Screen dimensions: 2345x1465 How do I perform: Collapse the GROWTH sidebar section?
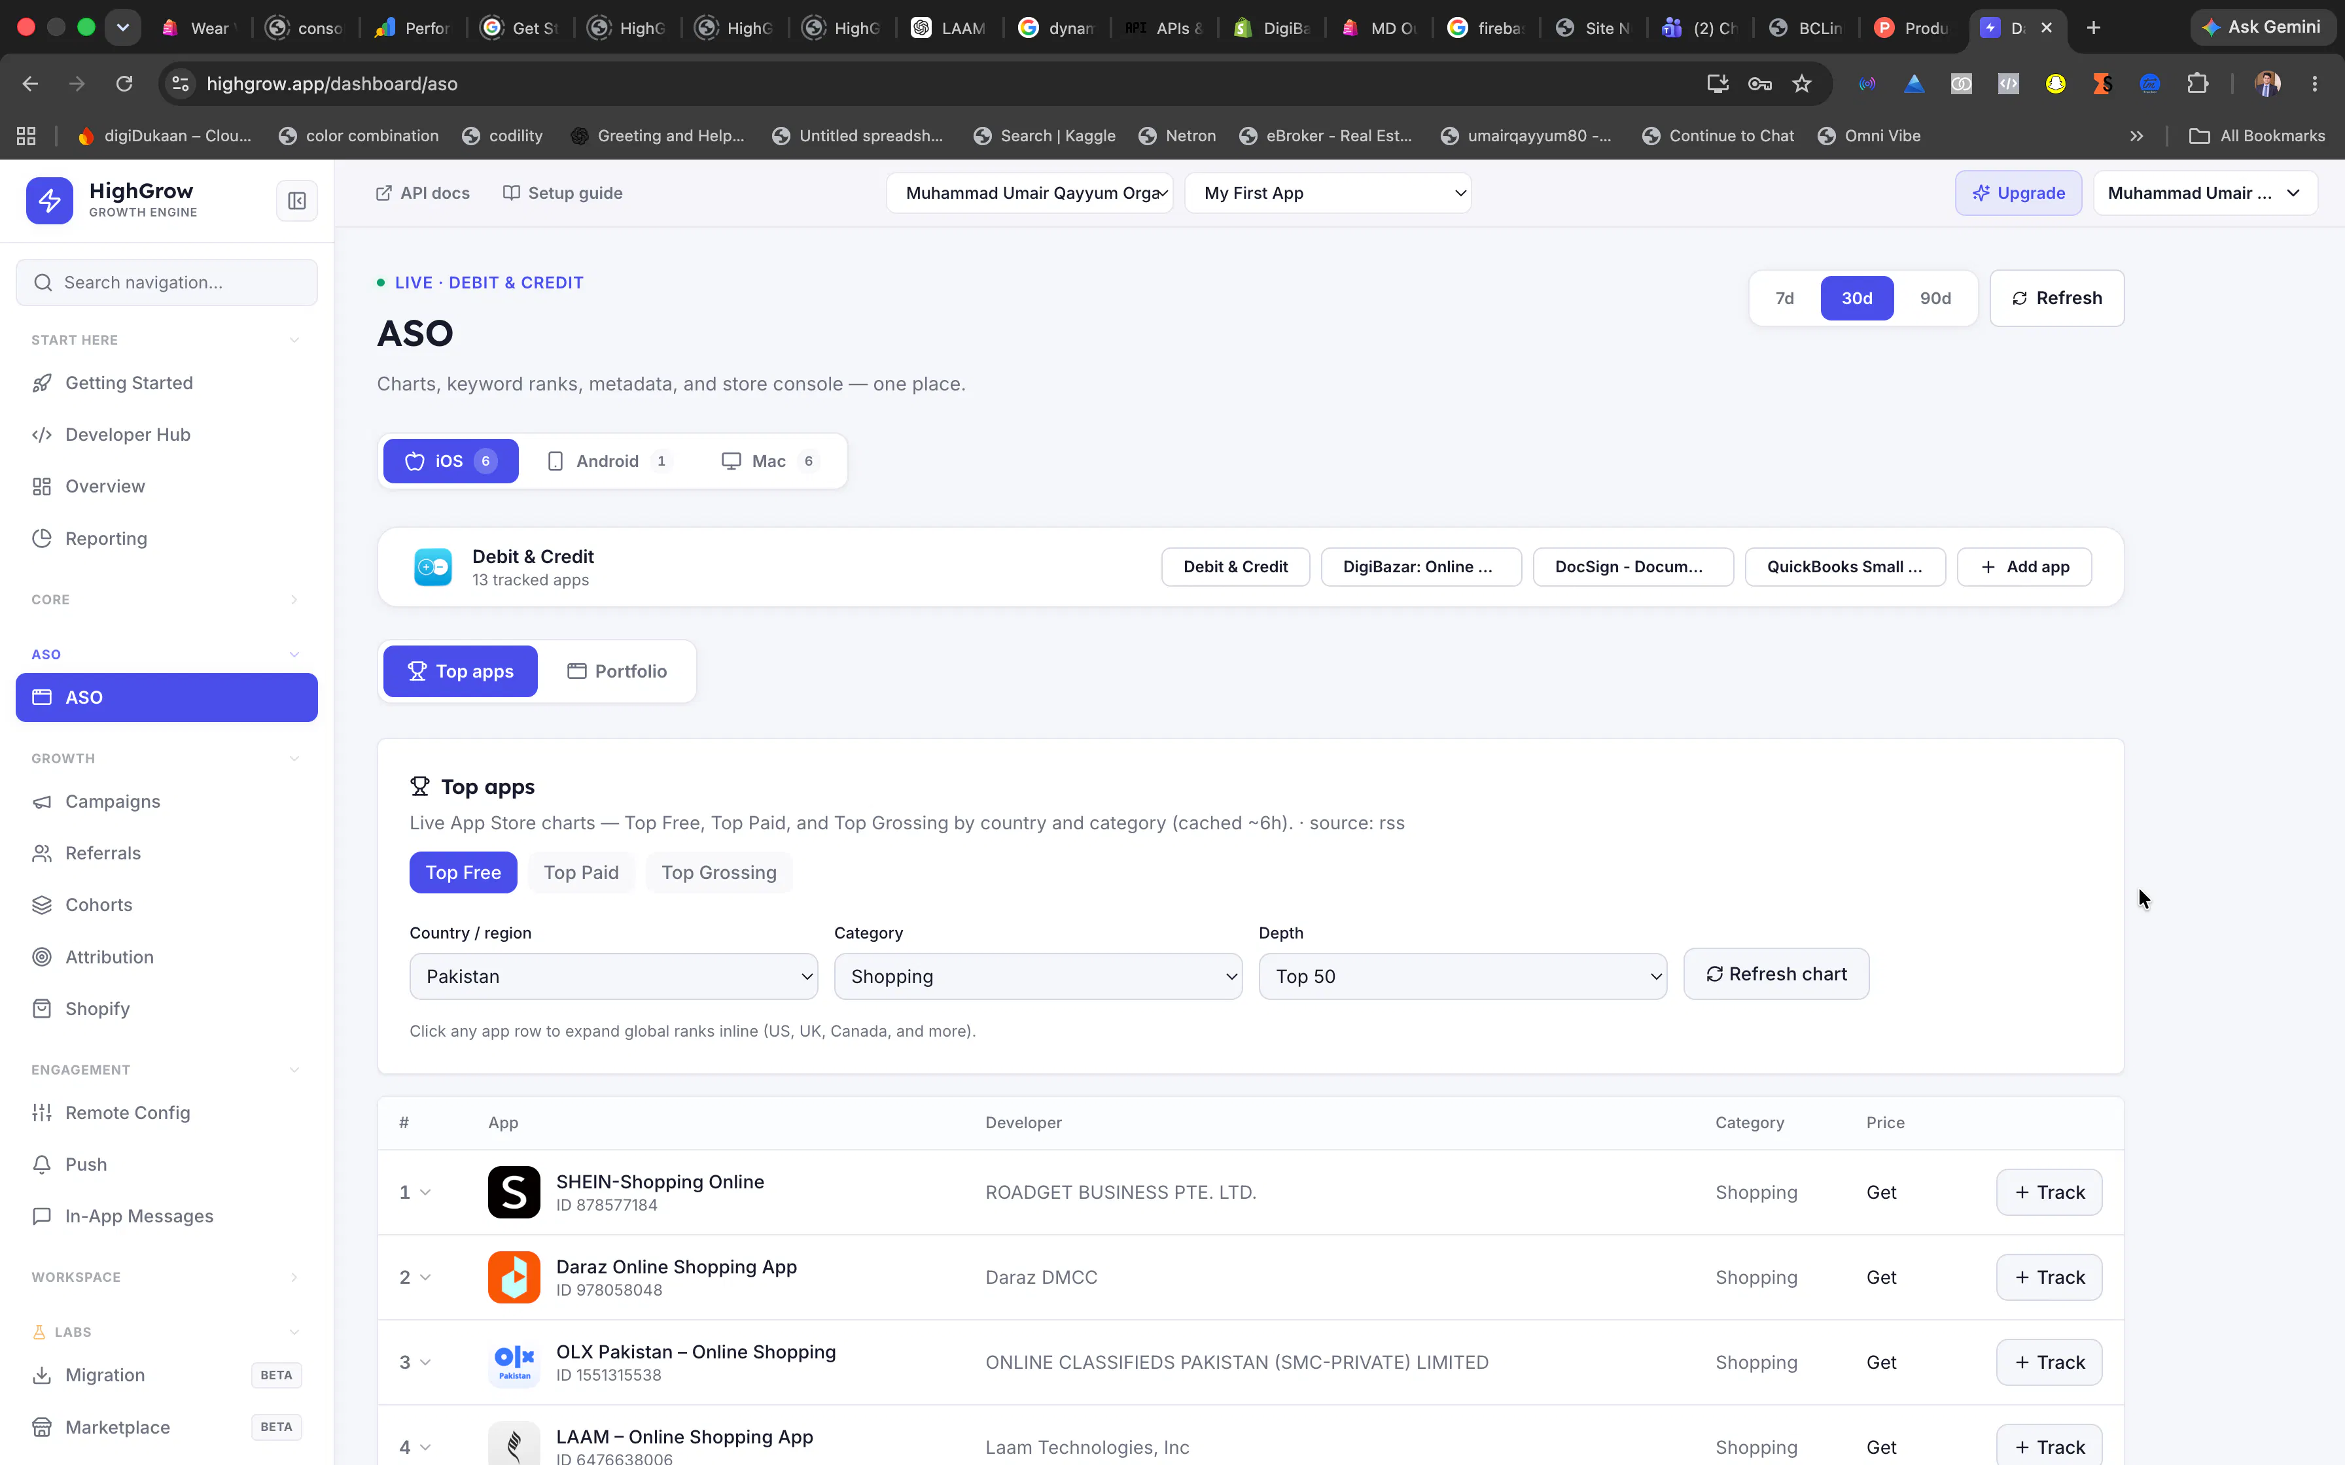coord(294,759)
